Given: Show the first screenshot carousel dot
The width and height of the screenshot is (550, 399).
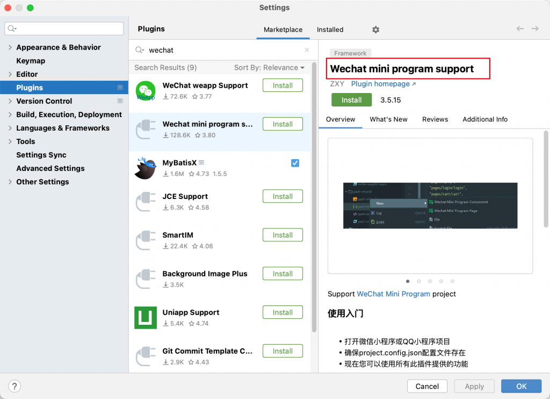Looking at the screenshot, I should 408,281.
